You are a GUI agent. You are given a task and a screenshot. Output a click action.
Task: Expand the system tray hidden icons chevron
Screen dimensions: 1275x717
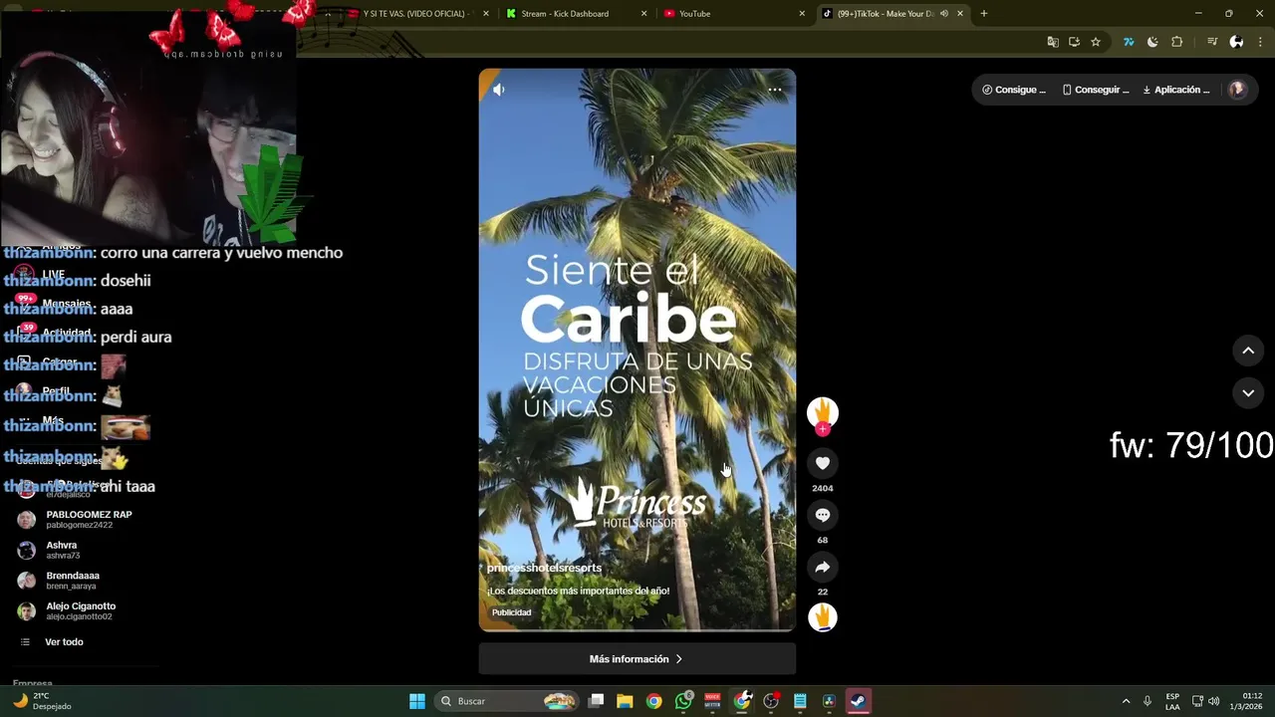(x=1126, y=701)
